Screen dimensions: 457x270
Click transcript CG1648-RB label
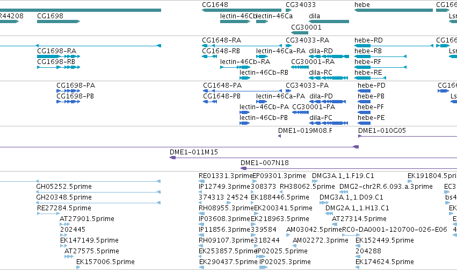tap(221, 51)
